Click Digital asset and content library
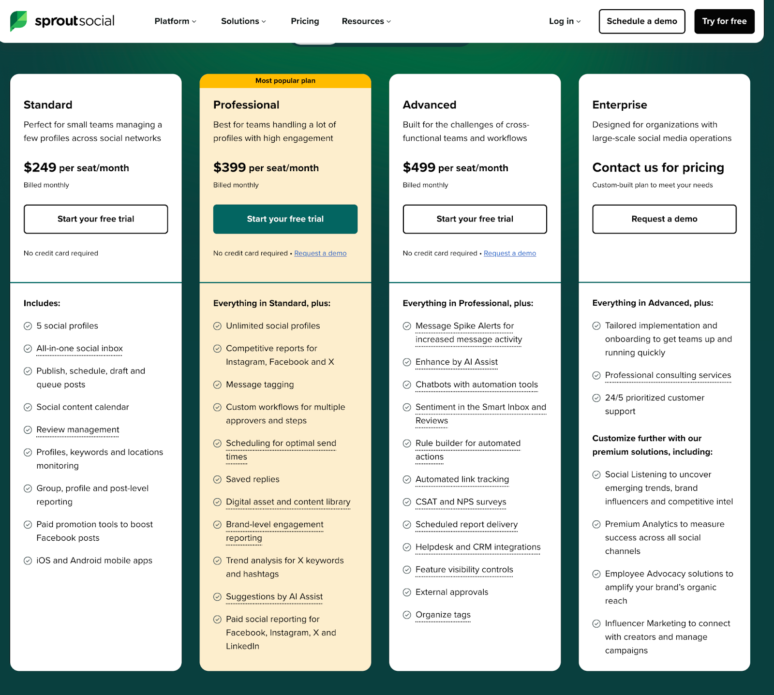This screenshot has width=774, height=695. pos(288,502)
